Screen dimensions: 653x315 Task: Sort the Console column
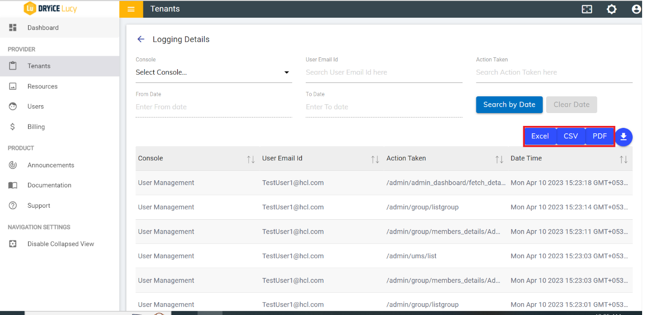click(x=251, y=158)
